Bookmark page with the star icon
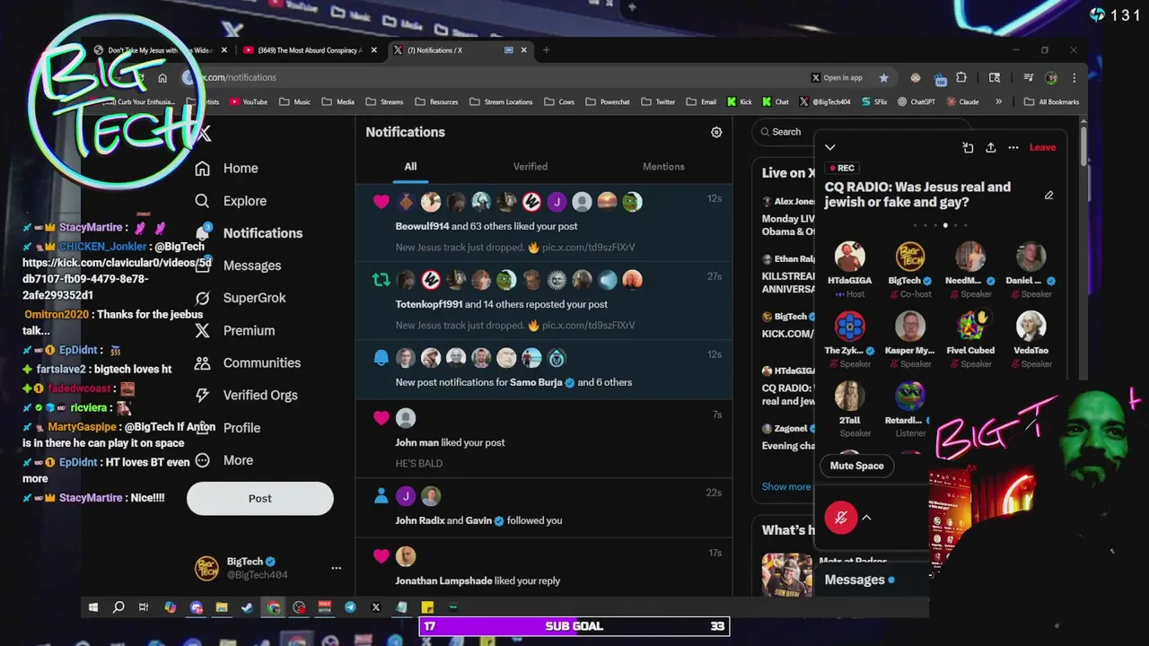Viewport: 1149px width, 646px height. click(883, 78)
